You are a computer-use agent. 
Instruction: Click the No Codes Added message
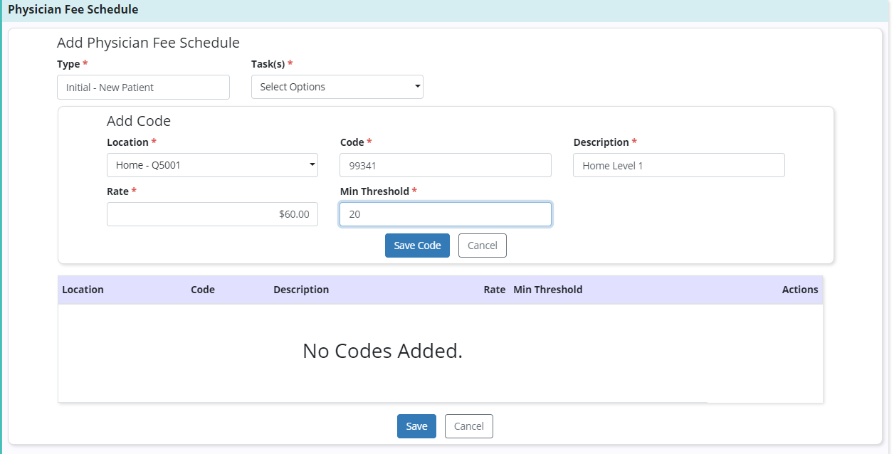[382, 351]
